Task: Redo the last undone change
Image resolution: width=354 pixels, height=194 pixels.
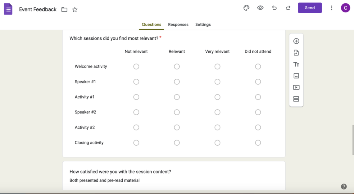Action: tap(288, 8)
